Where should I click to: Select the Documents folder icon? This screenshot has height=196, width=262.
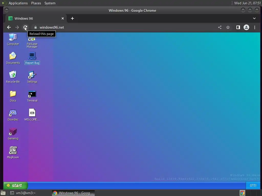tap(13, 58)
